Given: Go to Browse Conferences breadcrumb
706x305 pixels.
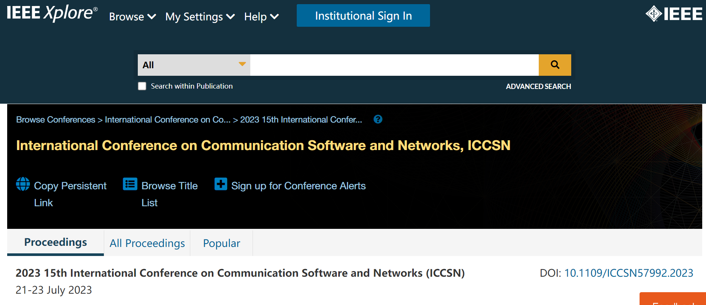Looking at the screenshot, I should coord(55,120).
